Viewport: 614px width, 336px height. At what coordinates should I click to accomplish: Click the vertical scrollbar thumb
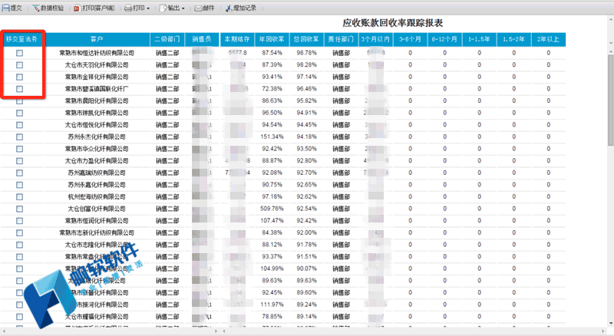tap(610, 100)
